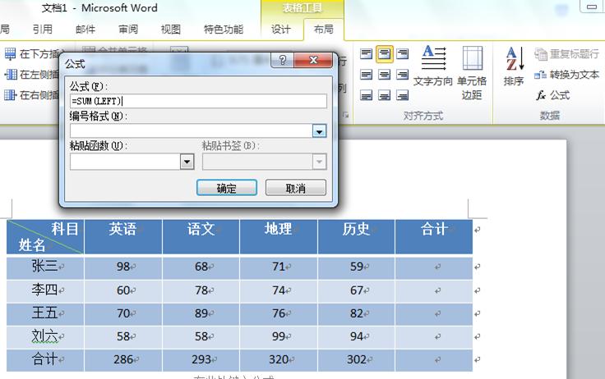The width and height of the screenshot is (605, 379).
Task: Select Align Bottom Right alignment icon
Action: 403,95
